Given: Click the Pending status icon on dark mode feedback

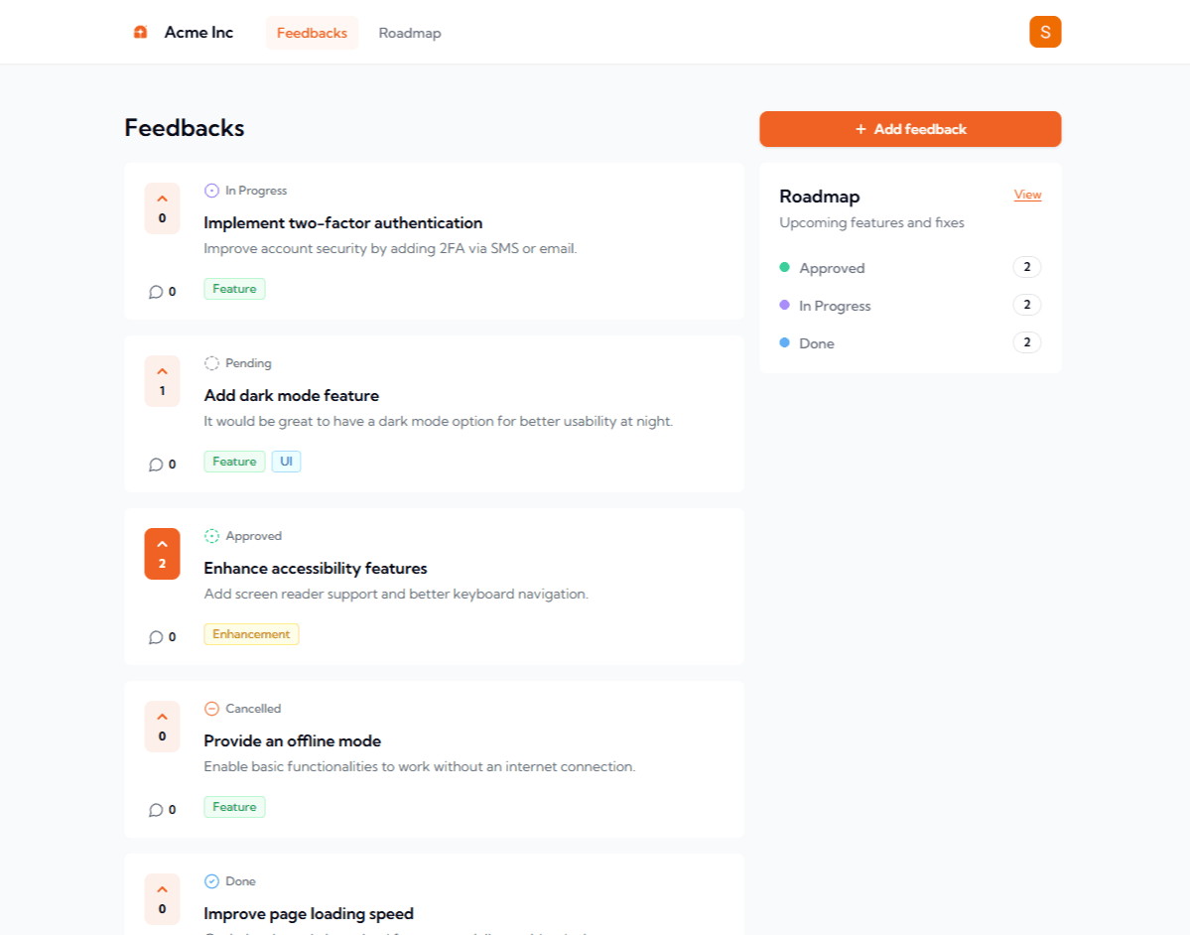Looking at the screenshot, I should point(211,362).
